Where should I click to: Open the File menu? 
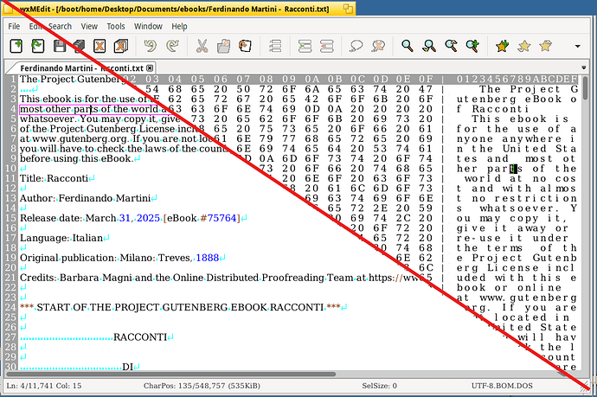point(15,27)
